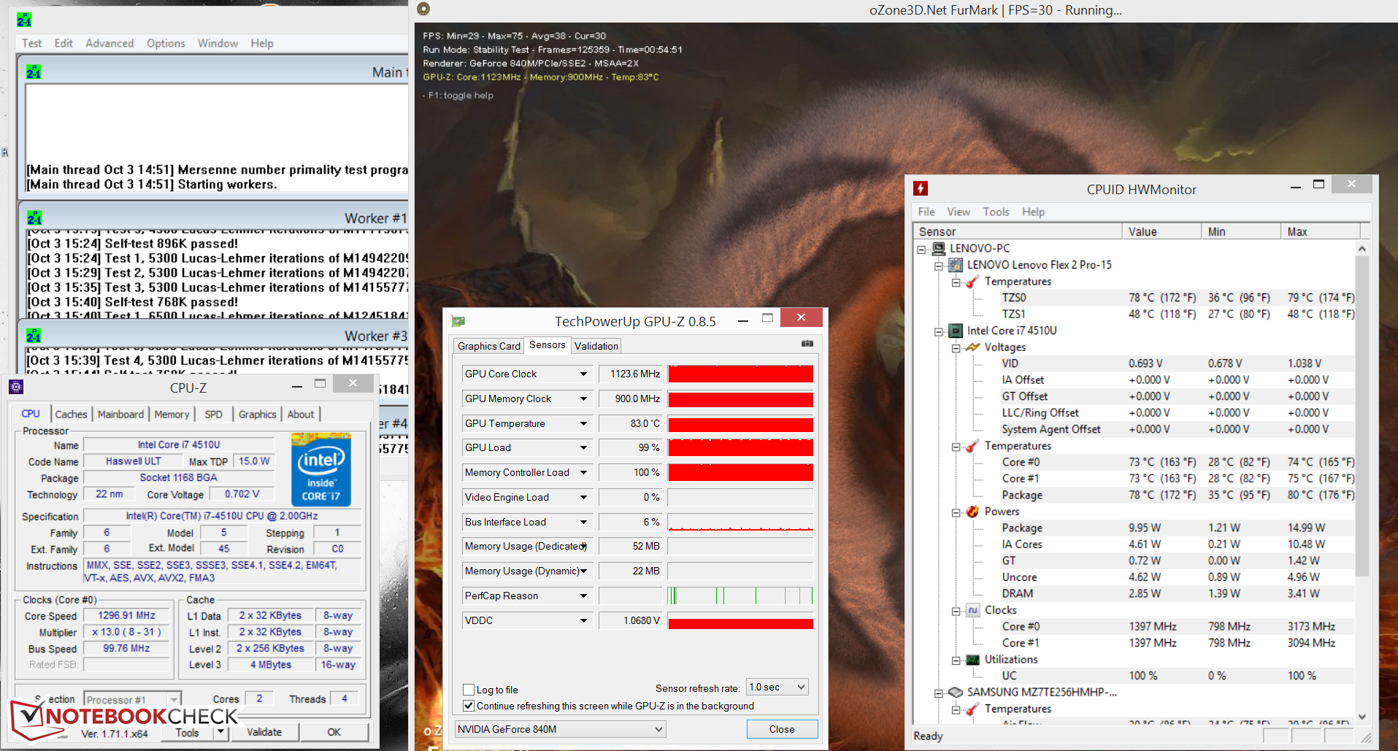Click the Powers flame icon in HWMonitor

point(973,512)
